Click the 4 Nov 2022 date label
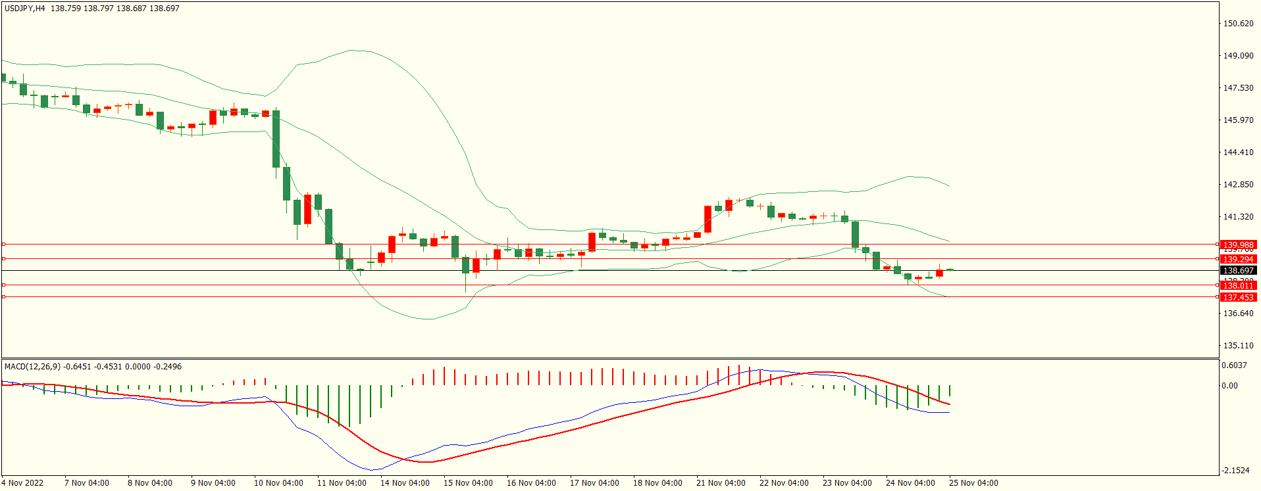Image resolution: width=1261 pixels, height=491 pixels. point(22,483)
